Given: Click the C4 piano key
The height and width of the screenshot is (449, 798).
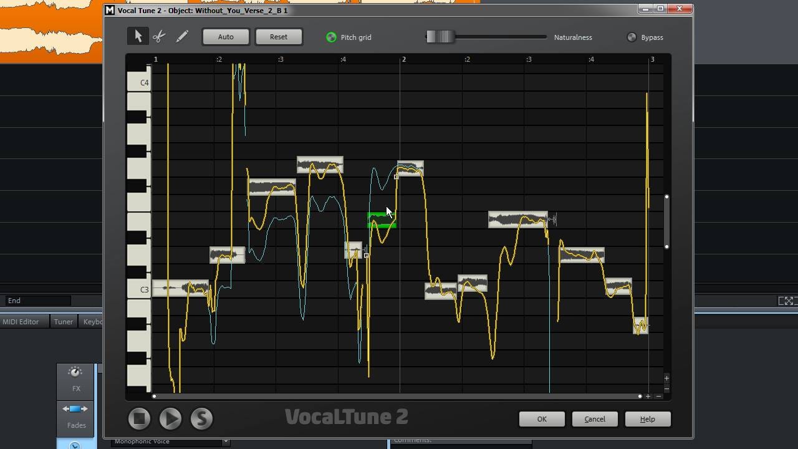Looking at the screenshot, I should point(139,82).
